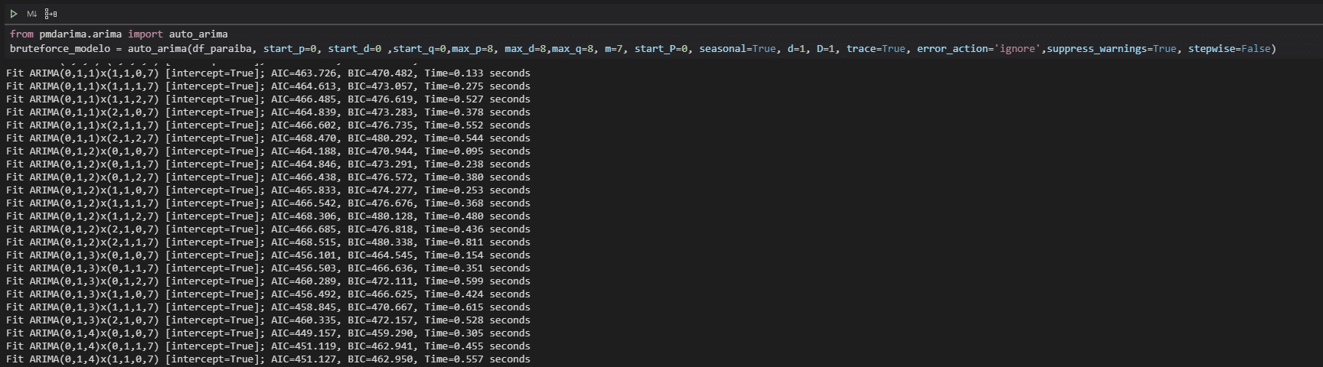The image size is (1323, 367).
Task: Click output line ARIMA(0,1,3)x(0,1,0,7)
Action: click(x=268, y=255)
